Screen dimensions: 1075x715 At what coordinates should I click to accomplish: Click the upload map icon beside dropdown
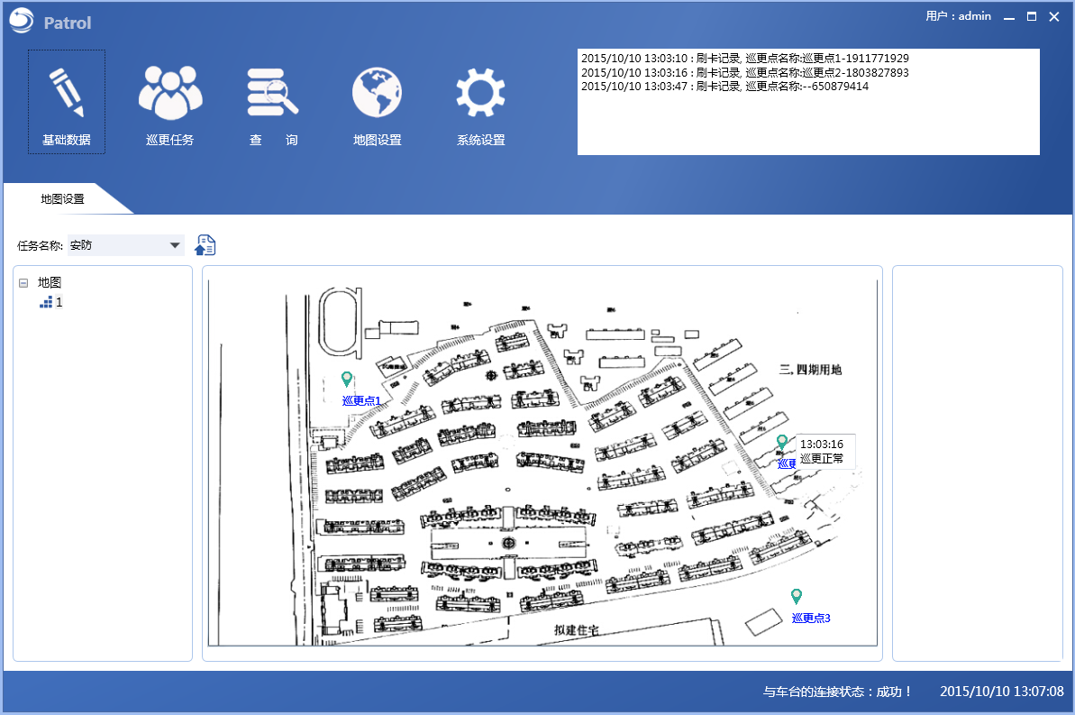[205, 245]
